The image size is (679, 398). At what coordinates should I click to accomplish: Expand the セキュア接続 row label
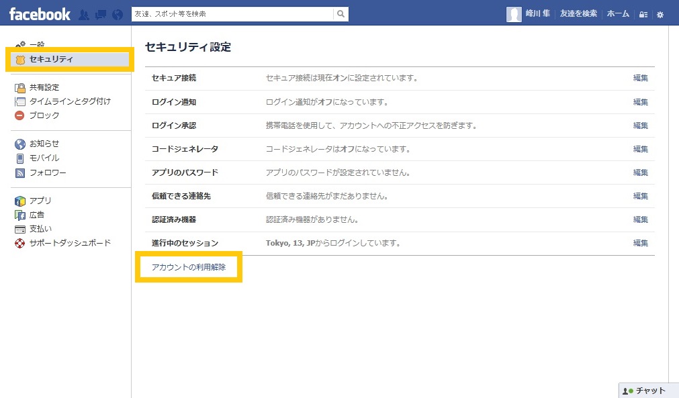coord(174,78)
